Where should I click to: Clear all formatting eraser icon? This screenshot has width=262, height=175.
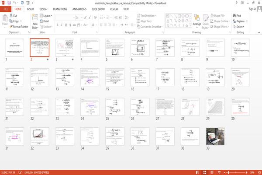[x=95, y=17]
